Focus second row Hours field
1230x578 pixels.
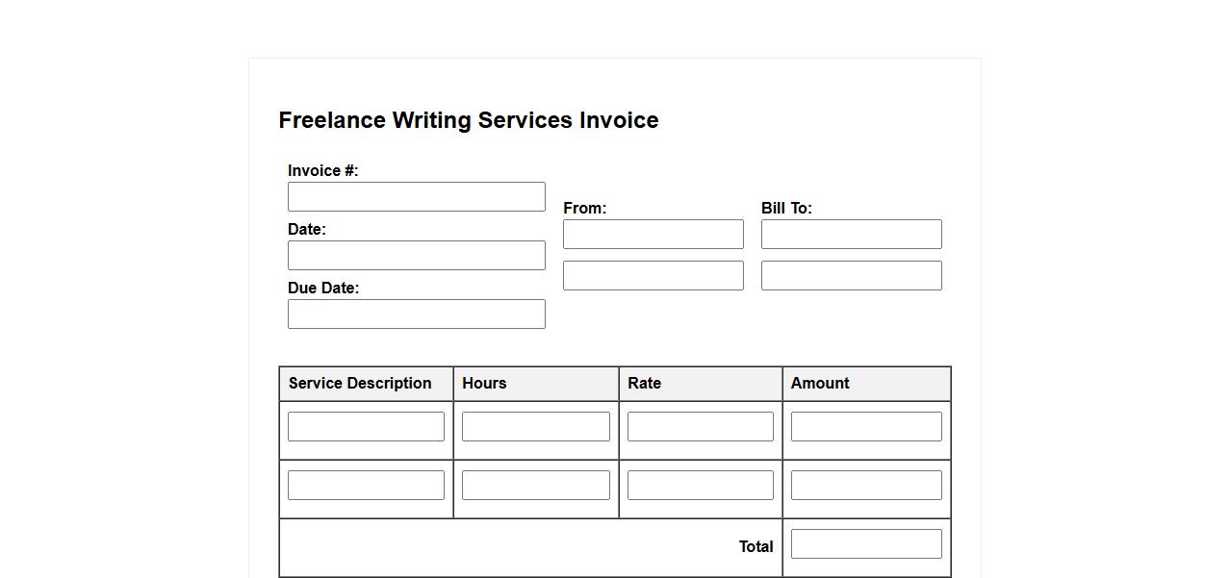pyautogui.click(x=535, y=486)
